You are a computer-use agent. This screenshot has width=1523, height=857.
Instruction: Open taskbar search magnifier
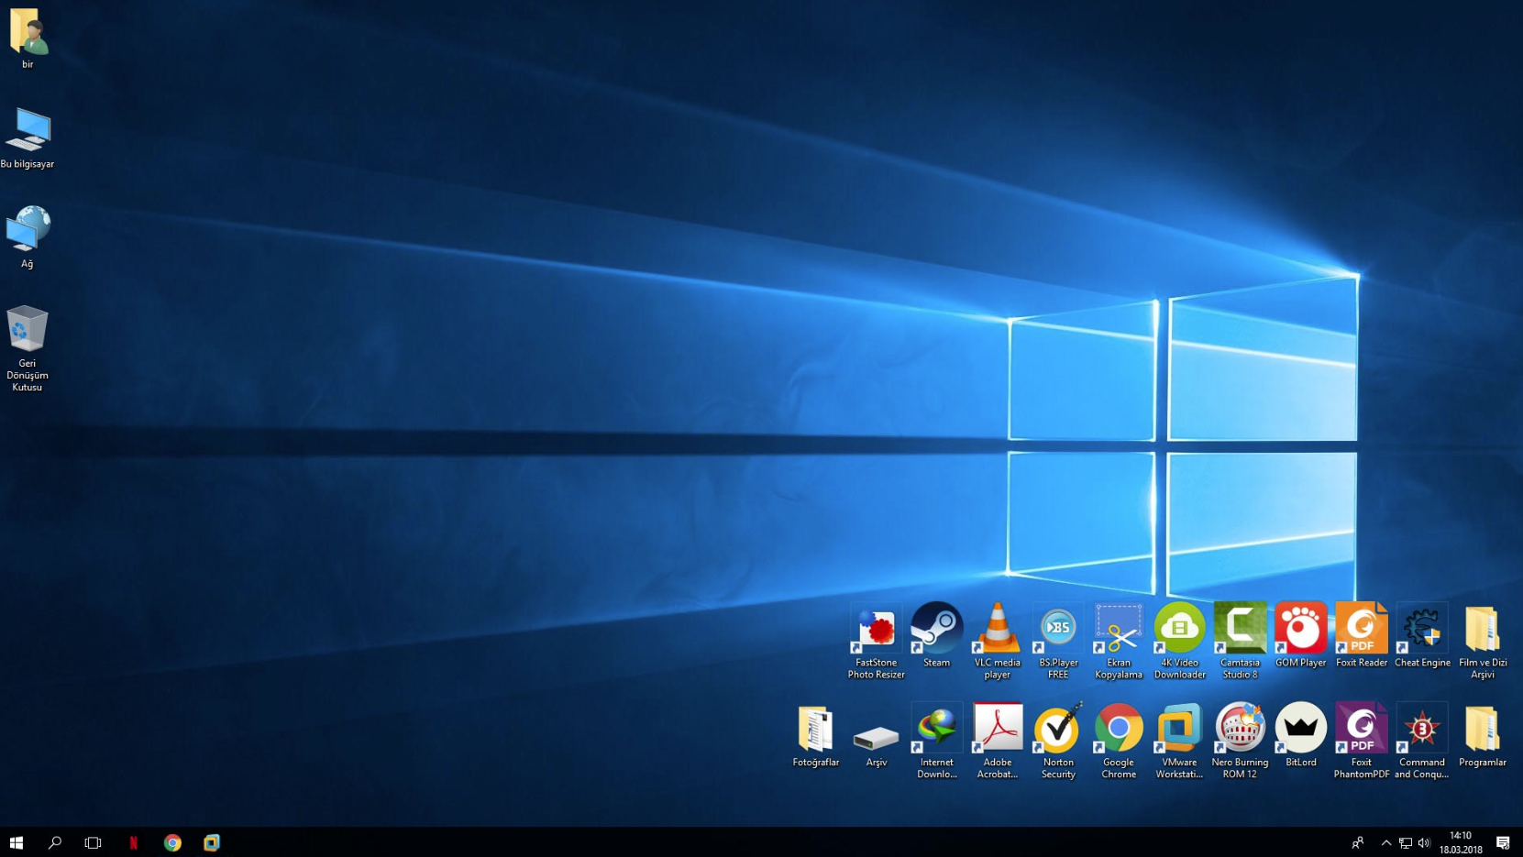click(55, 842)
